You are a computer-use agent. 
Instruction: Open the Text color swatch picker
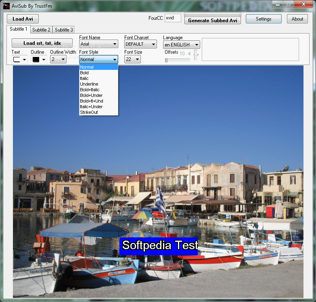19,59
